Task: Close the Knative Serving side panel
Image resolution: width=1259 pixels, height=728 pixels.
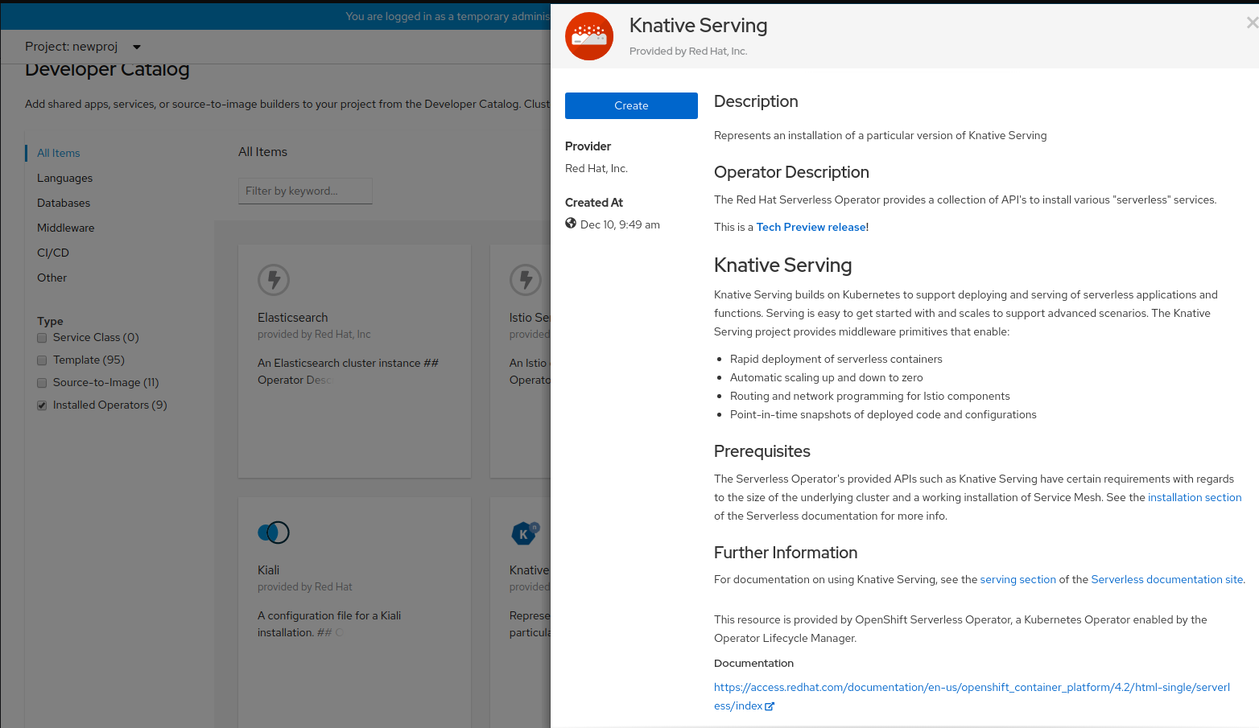Action: pyautogui.click(x=1252, y=23)
